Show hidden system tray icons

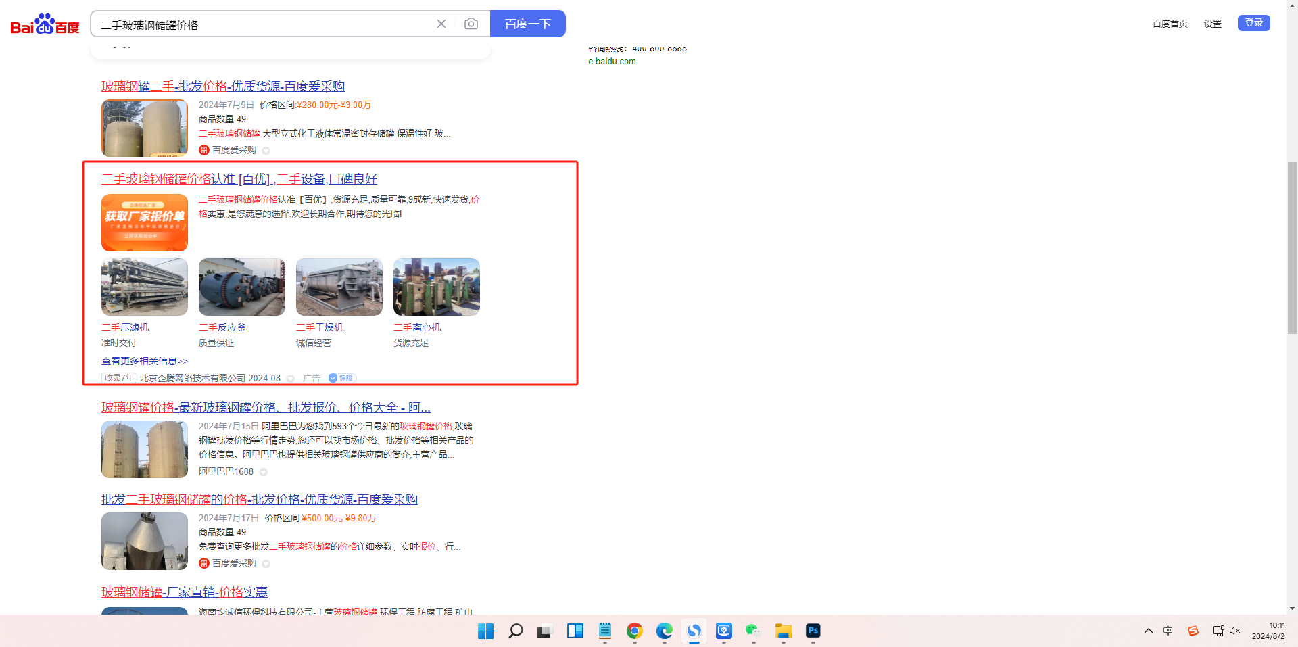pyautogui.click(x=1149, y=631)
